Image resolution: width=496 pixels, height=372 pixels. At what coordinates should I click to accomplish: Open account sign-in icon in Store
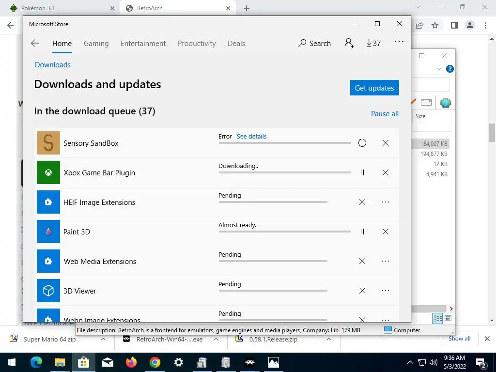(x=349, y=43)
